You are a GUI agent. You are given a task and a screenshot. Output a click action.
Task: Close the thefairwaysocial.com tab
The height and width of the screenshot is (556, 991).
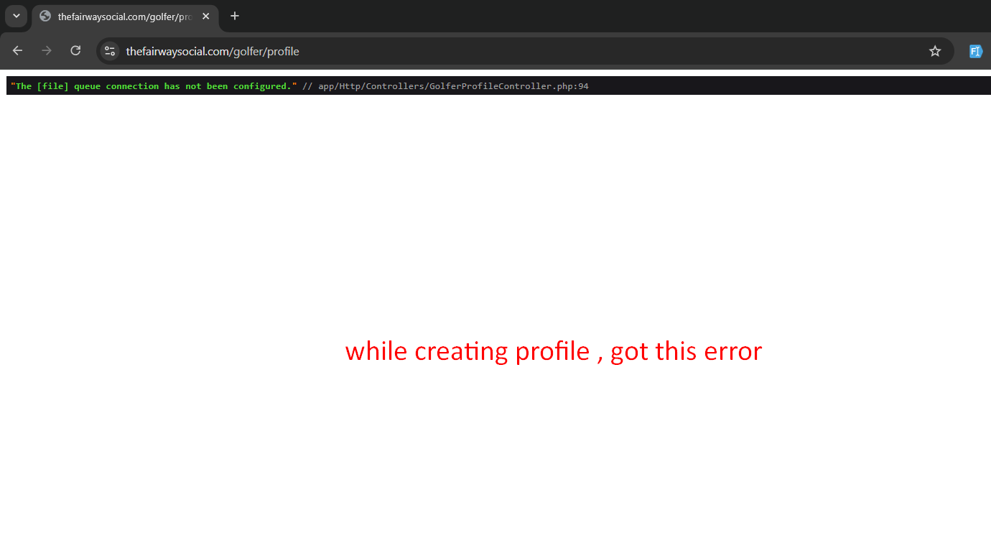point(206,16)
